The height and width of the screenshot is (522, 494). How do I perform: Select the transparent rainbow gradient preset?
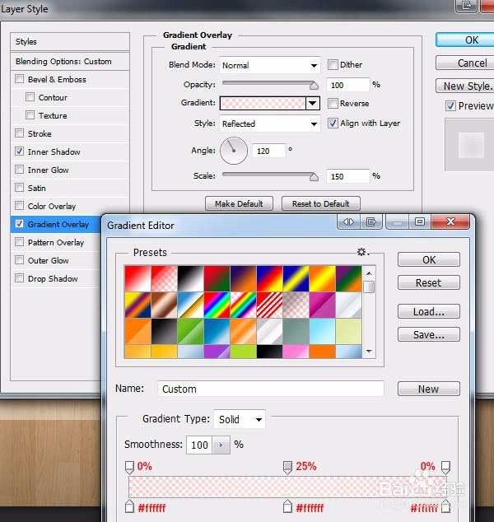click(244, 305)
